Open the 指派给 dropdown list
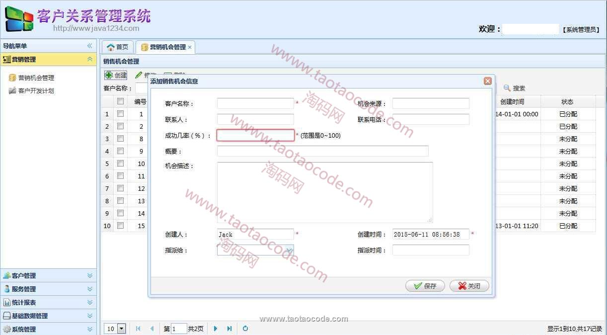607x335 pixels. 289,250
